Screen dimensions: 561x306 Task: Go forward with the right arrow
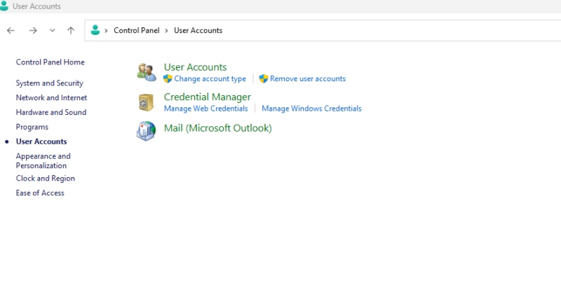[33, 31]
